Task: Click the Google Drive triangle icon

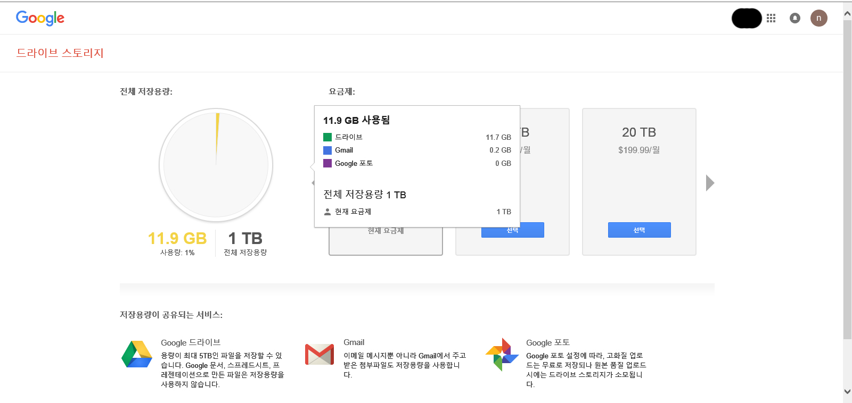Action: [137, 354]
